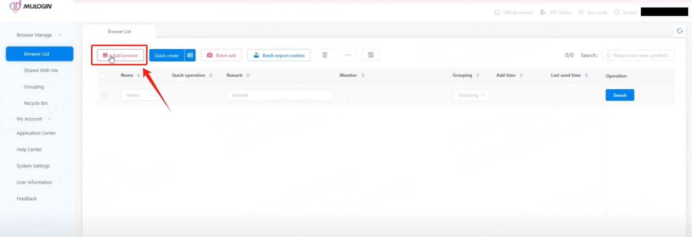Open the Grouping filter dropdown

point(470,95)
